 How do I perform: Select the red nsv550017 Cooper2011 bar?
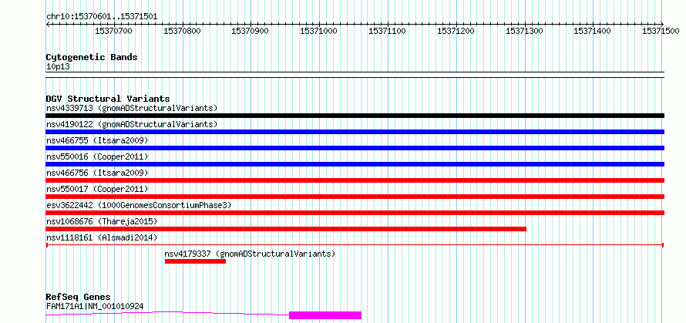pyautogui.click(x=355, y=197)
